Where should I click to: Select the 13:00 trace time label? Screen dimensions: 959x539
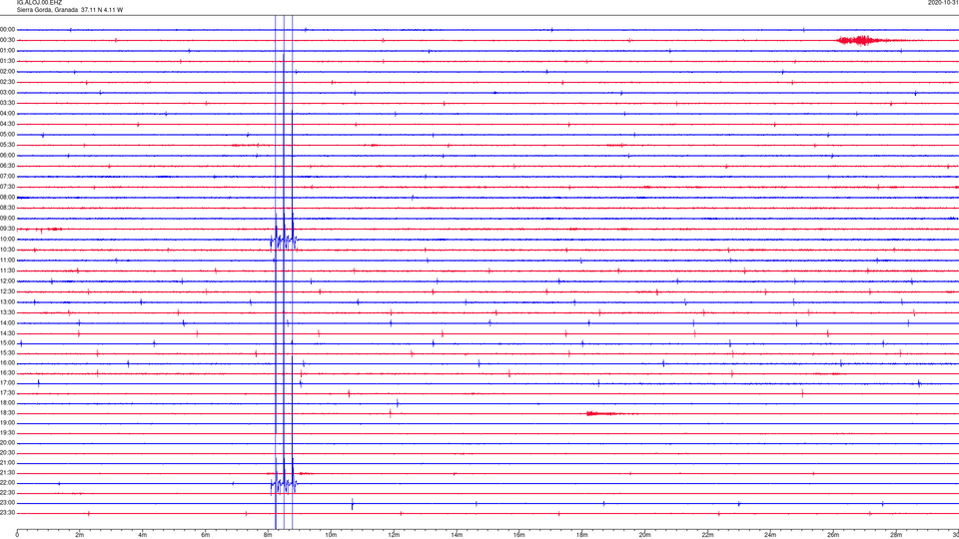click(x=7, y=301)
